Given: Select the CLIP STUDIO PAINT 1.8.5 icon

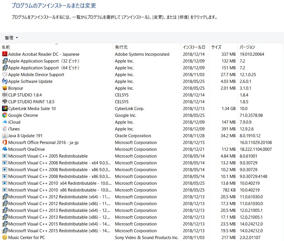Looking at the screenshot, I should pos(5,102).
